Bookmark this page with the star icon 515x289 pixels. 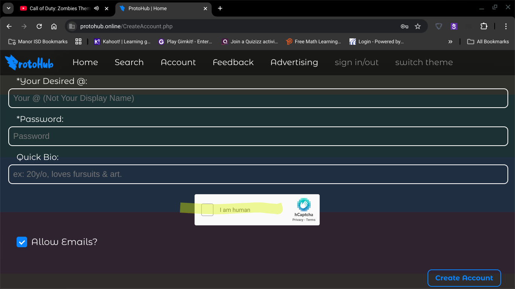(418, 26)
